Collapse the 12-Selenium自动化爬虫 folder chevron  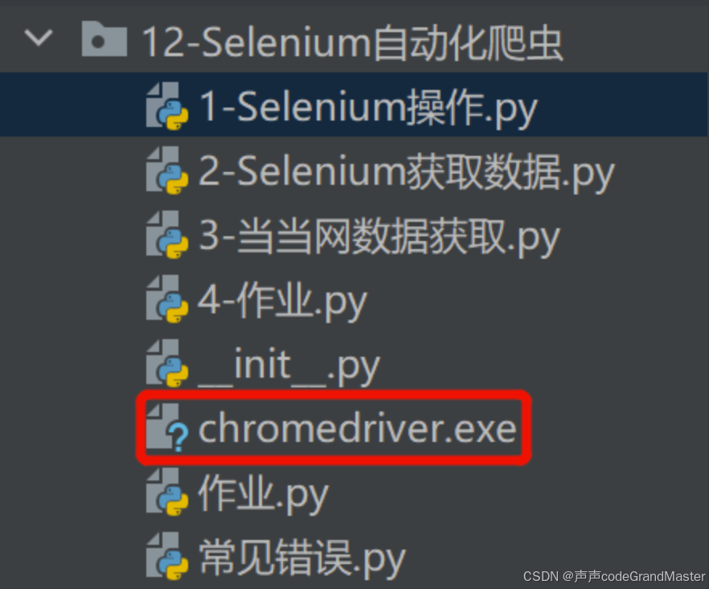(x=39, y=38)
